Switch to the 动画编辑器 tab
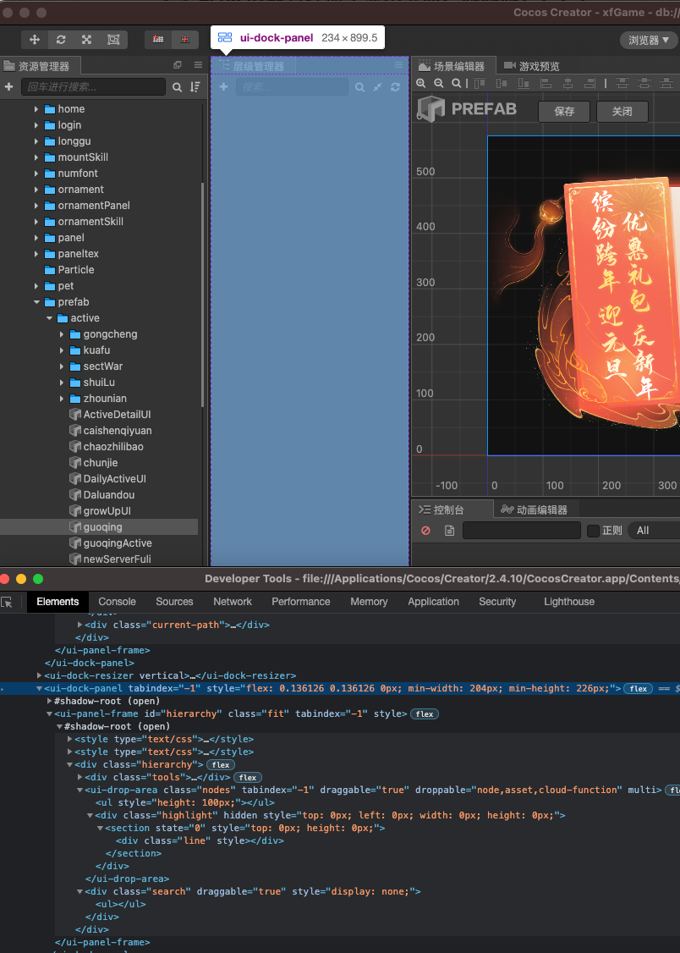680x953 pixels. click(533, 510)
